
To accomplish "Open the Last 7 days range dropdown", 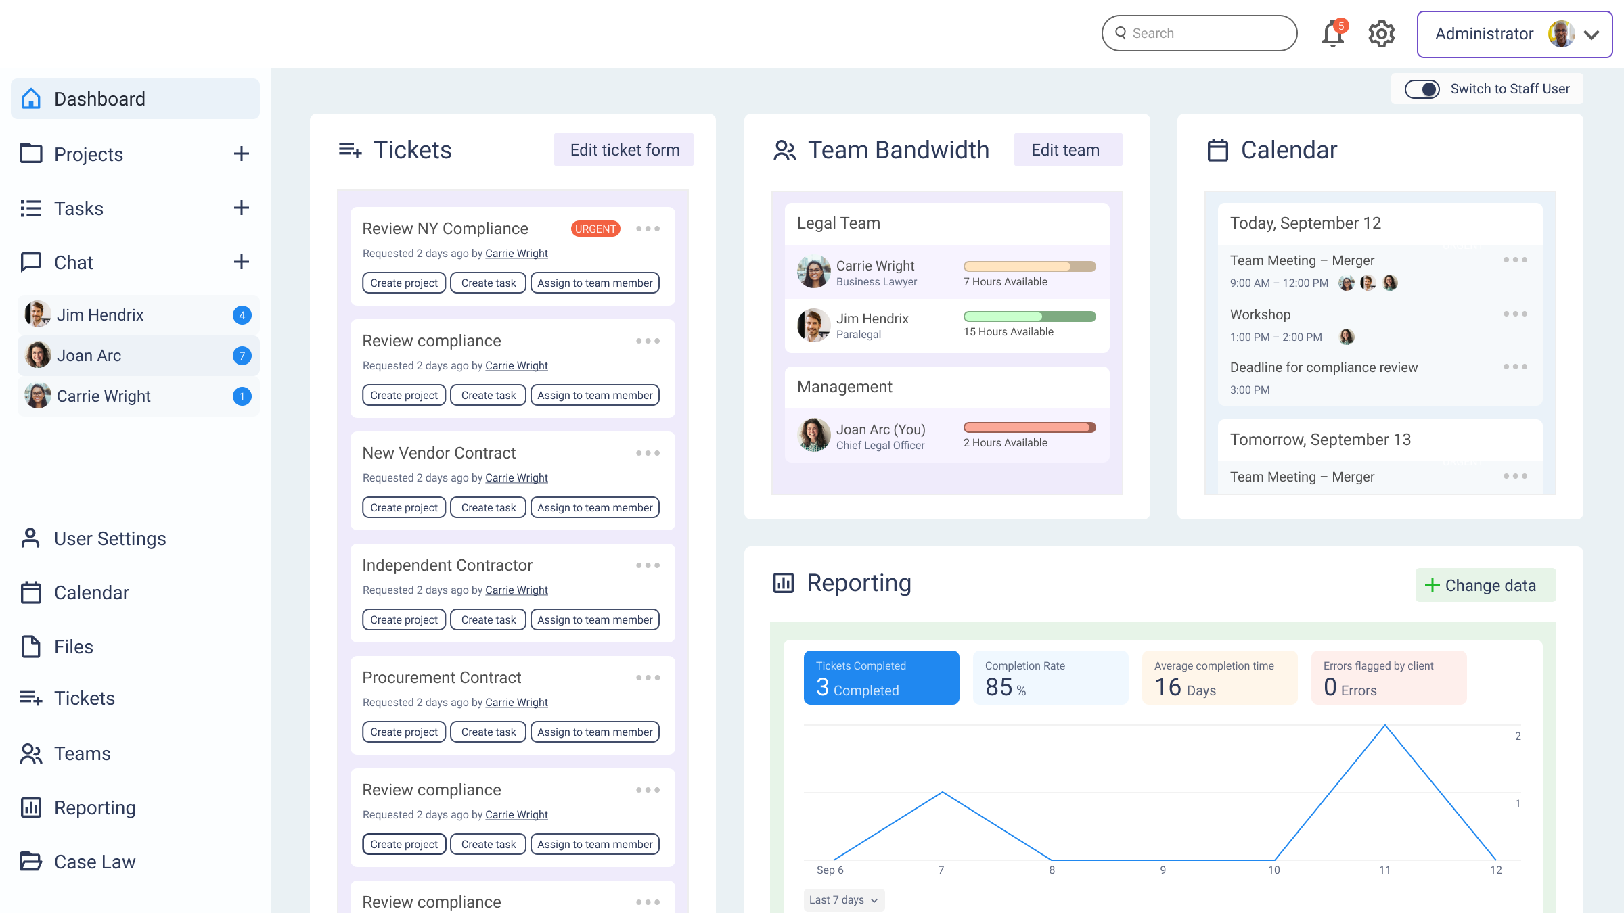I will (x=844, y=899).
